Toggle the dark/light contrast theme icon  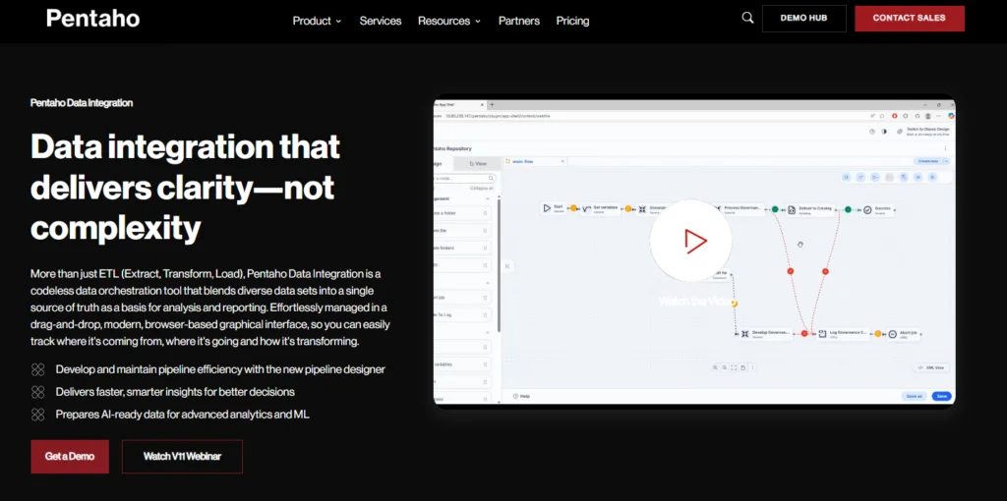(884, 132)
